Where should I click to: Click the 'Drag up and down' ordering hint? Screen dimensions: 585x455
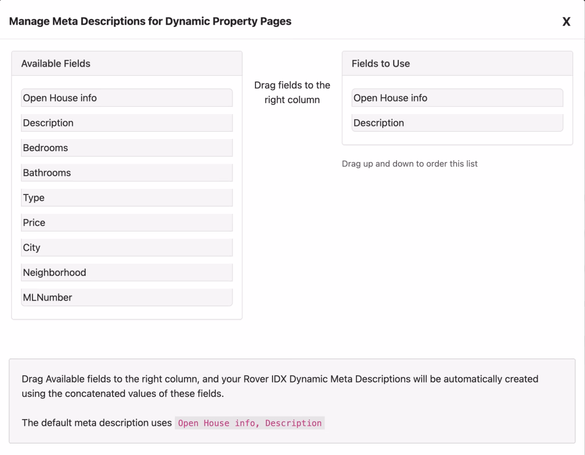click(x=410, y=164)
